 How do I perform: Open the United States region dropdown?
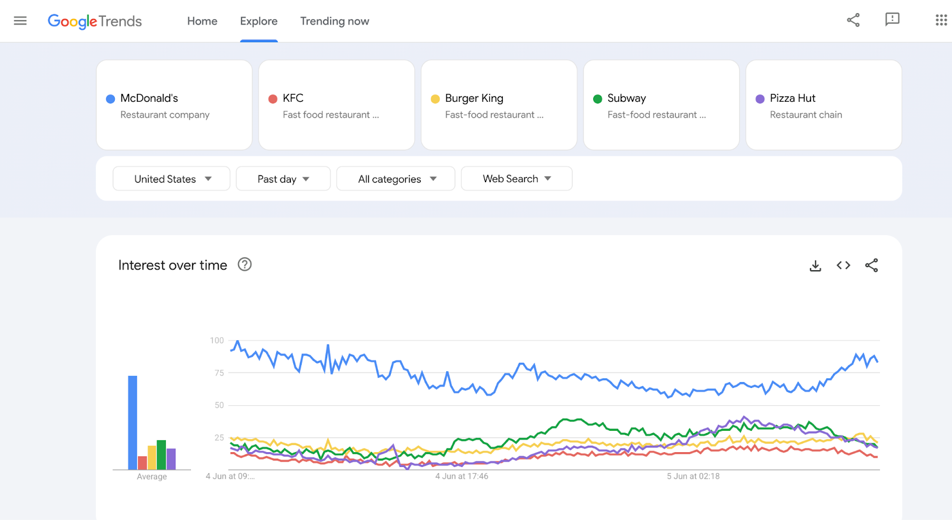click(x=171, y=178)
